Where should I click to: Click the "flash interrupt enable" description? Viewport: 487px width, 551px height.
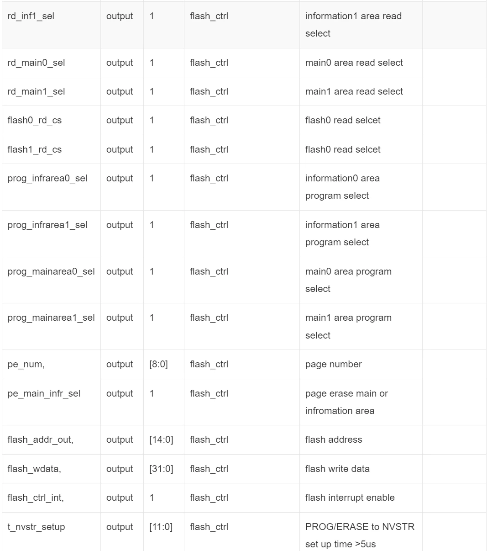click(350, 498)
